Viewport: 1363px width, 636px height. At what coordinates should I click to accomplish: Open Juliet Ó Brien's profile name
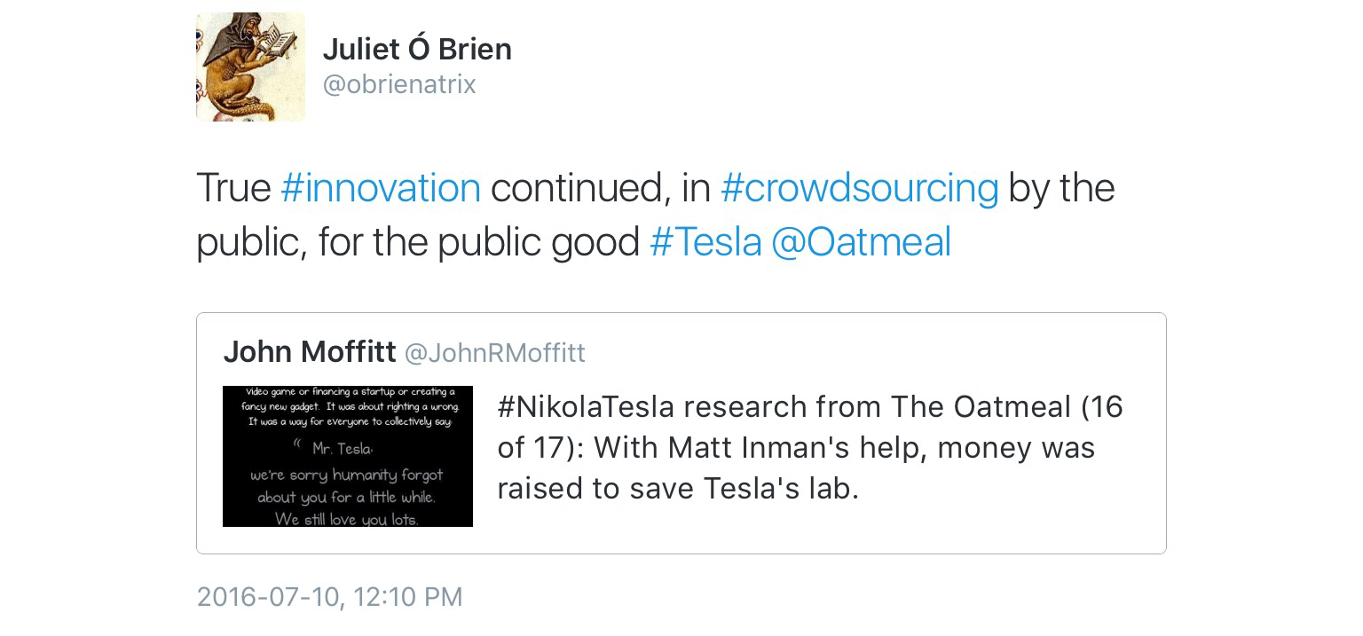(417, 49)
